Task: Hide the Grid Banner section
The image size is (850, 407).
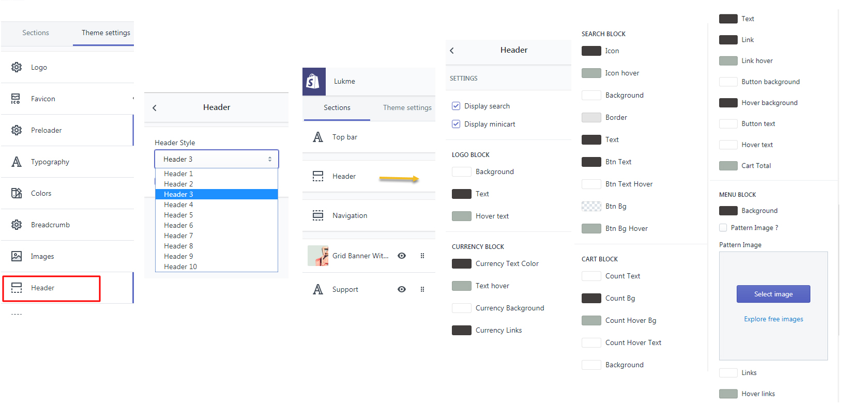Action: pos(402,256)
